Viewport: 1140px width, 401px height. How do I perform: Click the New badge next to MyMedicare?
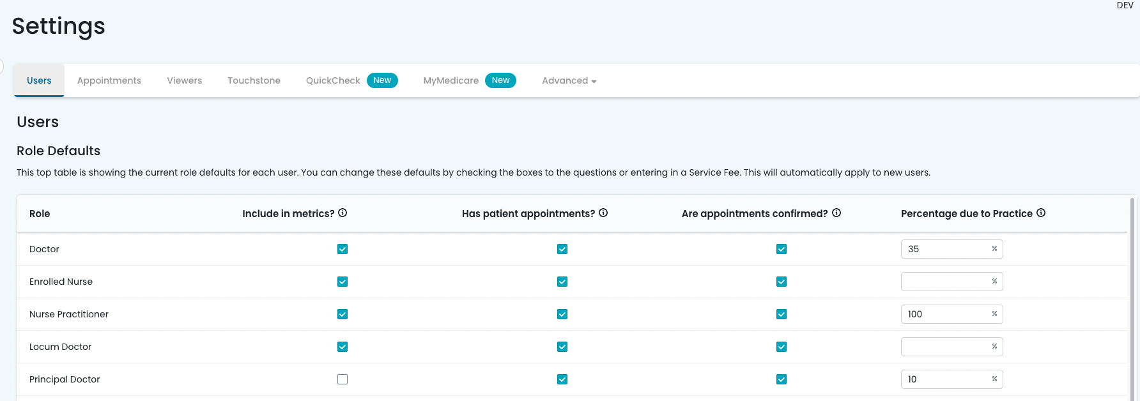coord(500,80)
